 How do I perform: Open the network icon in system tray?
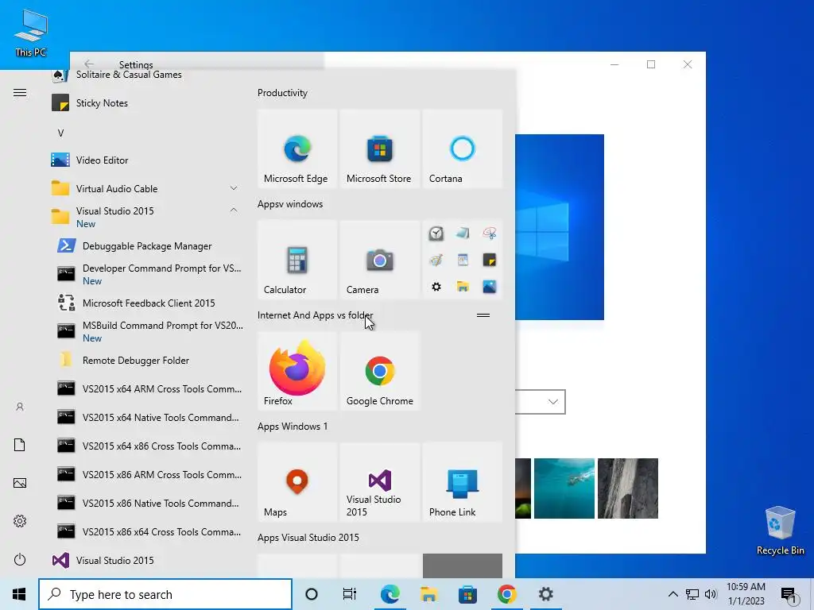click(692, 594)
